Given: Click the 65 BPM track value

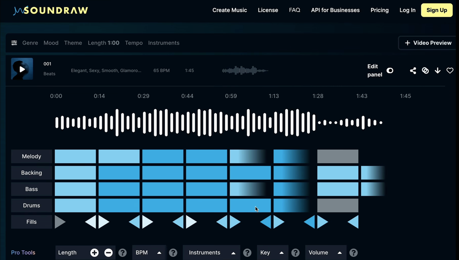Looking at the screenshot, I should [162, 70].
